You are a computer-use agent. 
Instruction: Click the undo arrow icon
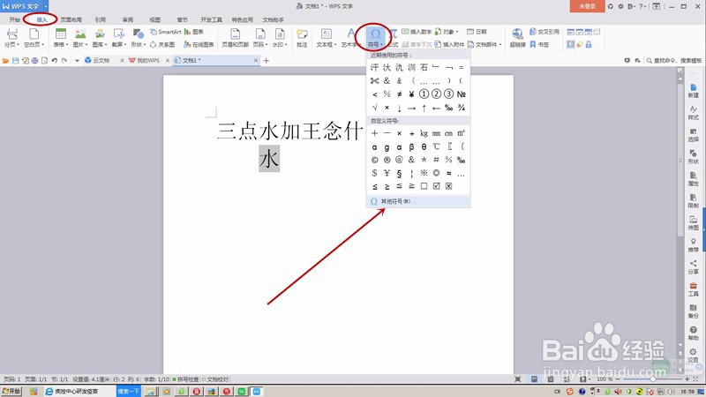[55, 60]
